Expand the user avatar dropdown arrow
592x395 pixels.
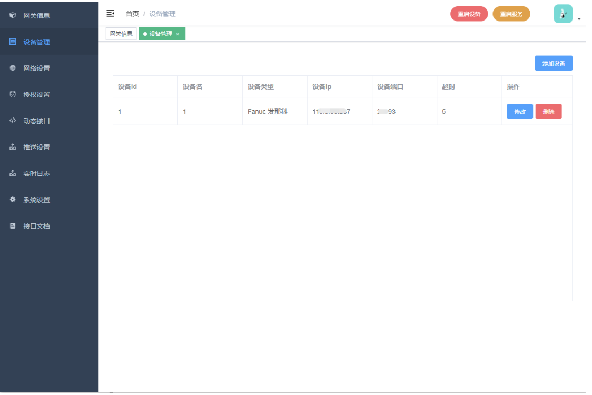579,19
